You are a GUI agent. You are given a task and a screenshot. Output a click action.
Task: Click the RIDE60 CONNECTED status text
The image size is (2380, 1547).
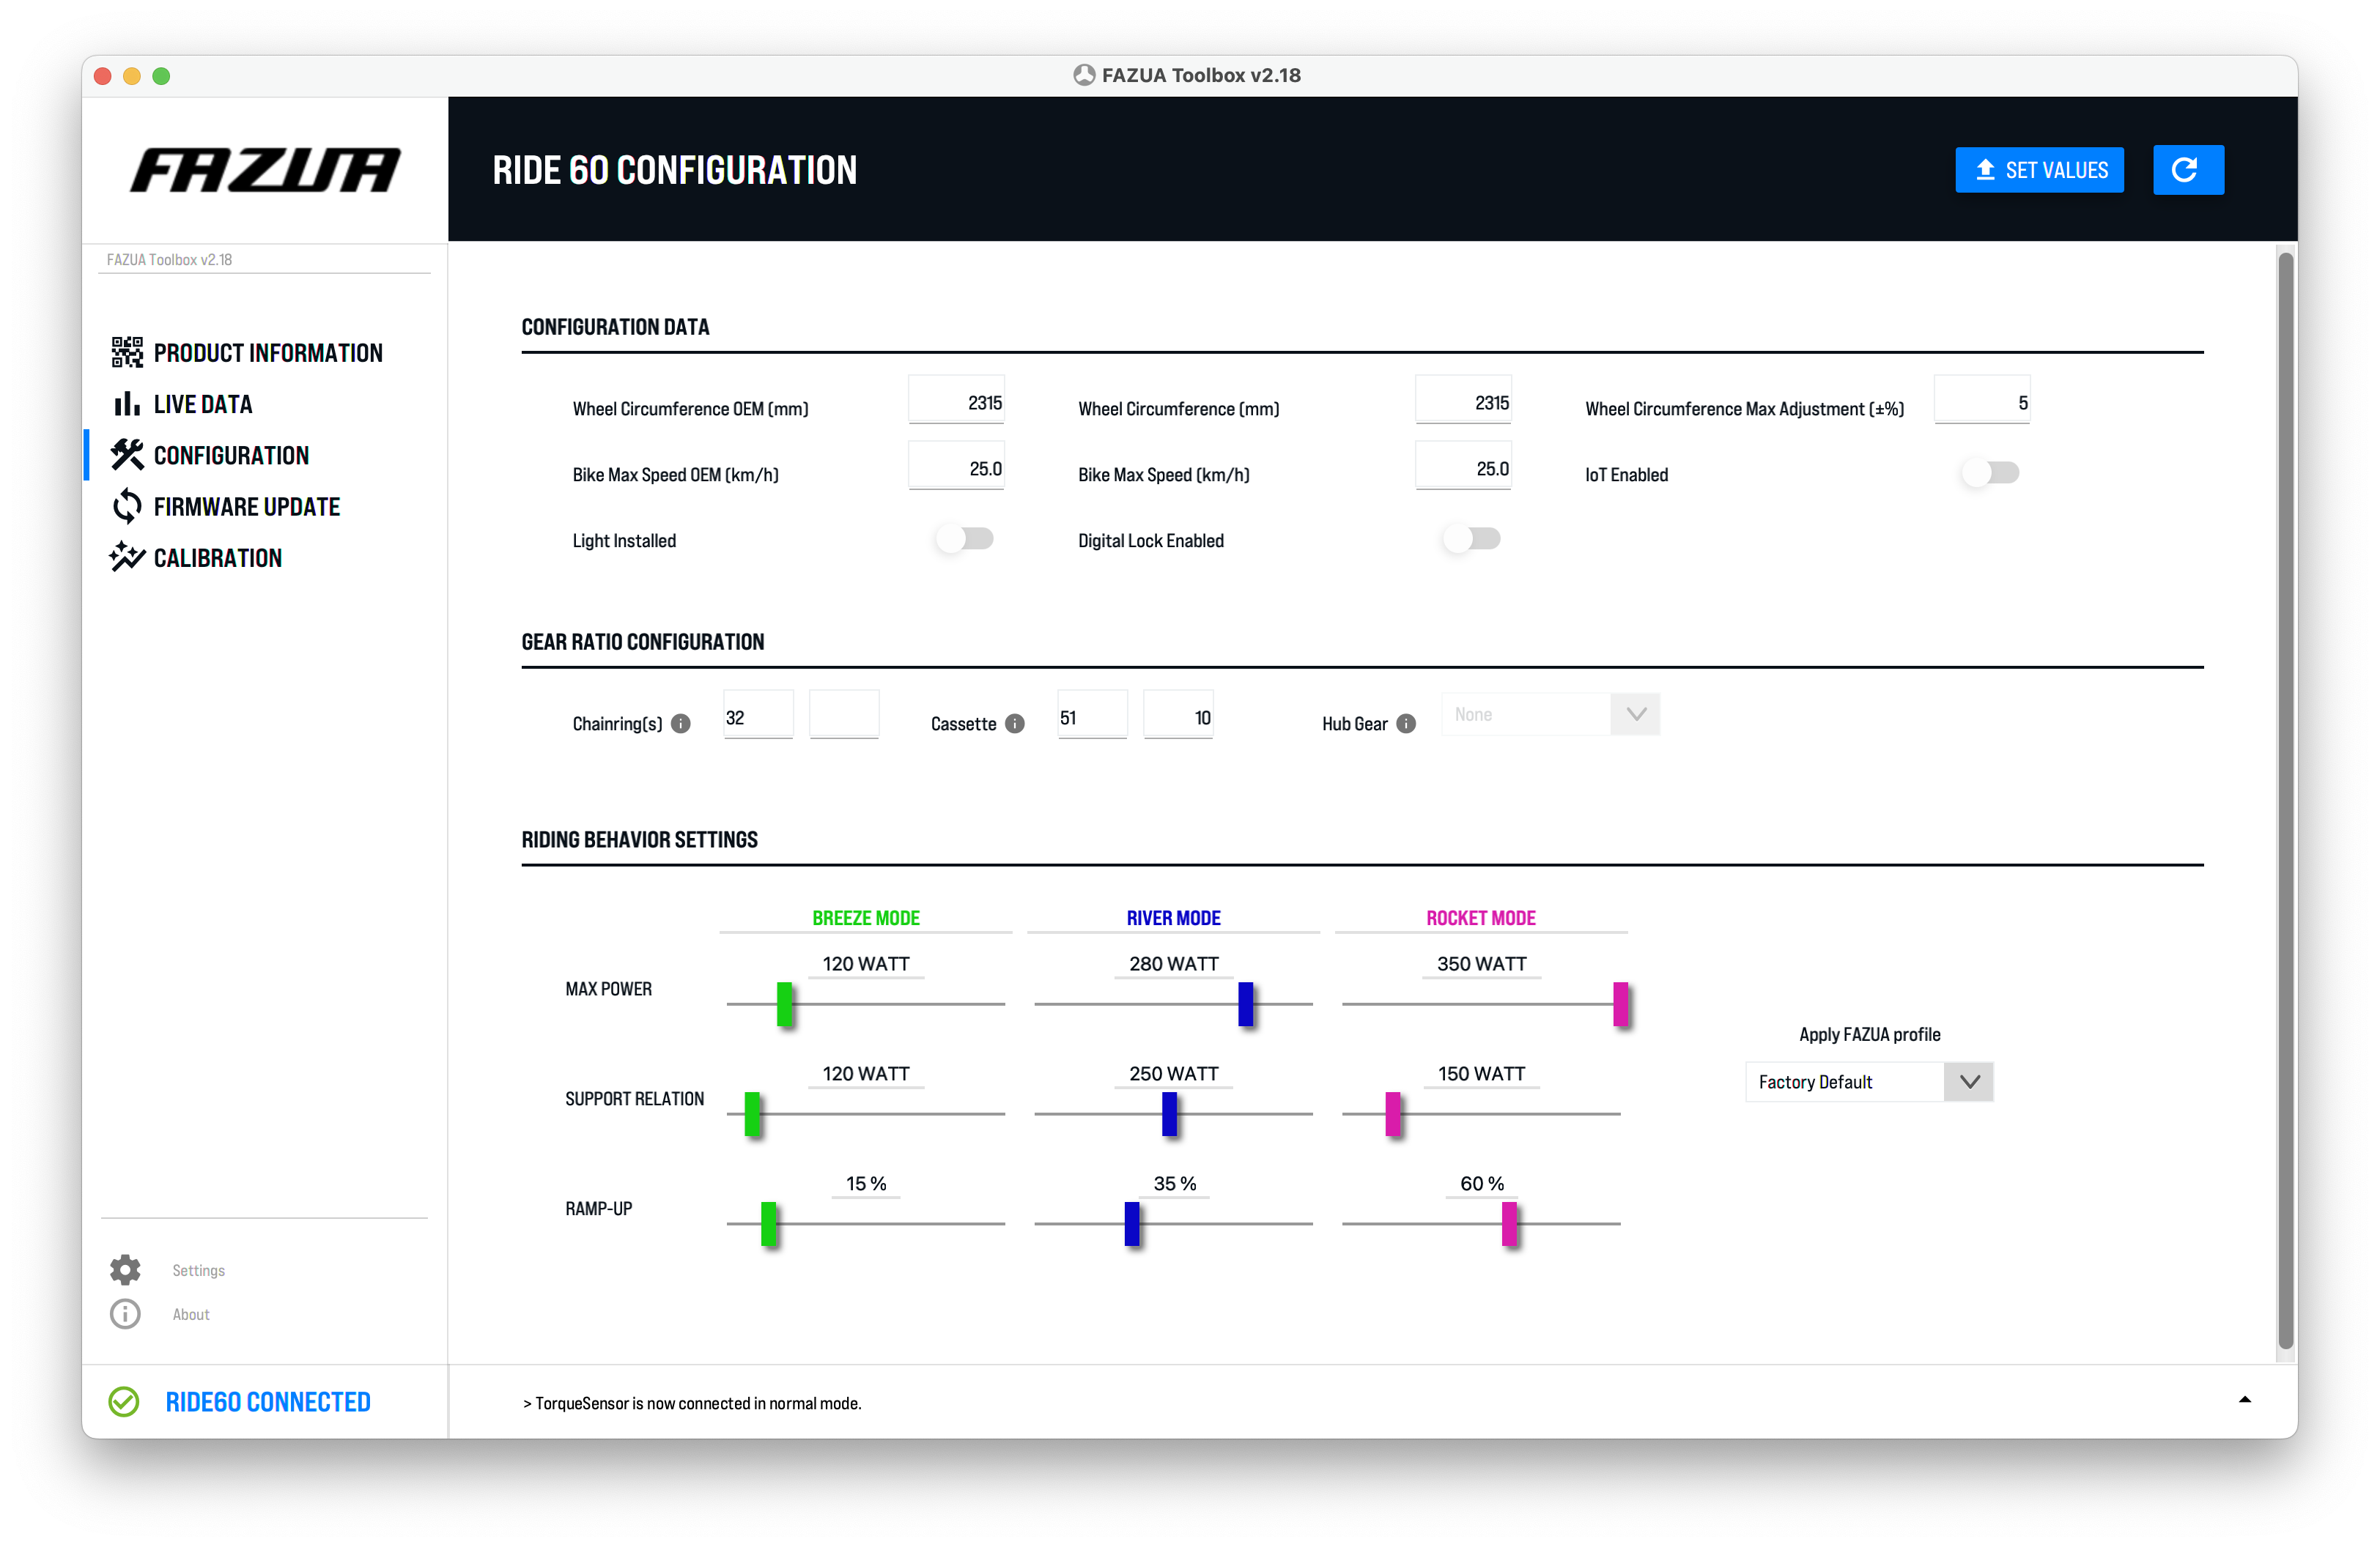(268, 1402)
